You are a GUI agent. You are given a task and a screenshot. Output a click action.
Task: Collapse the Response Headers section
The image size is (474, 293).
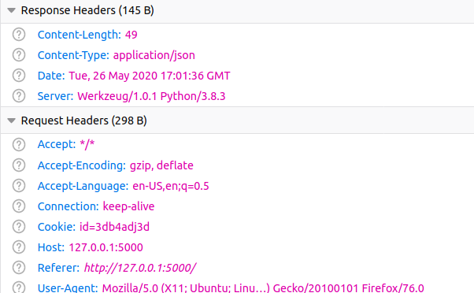[12, 10]
